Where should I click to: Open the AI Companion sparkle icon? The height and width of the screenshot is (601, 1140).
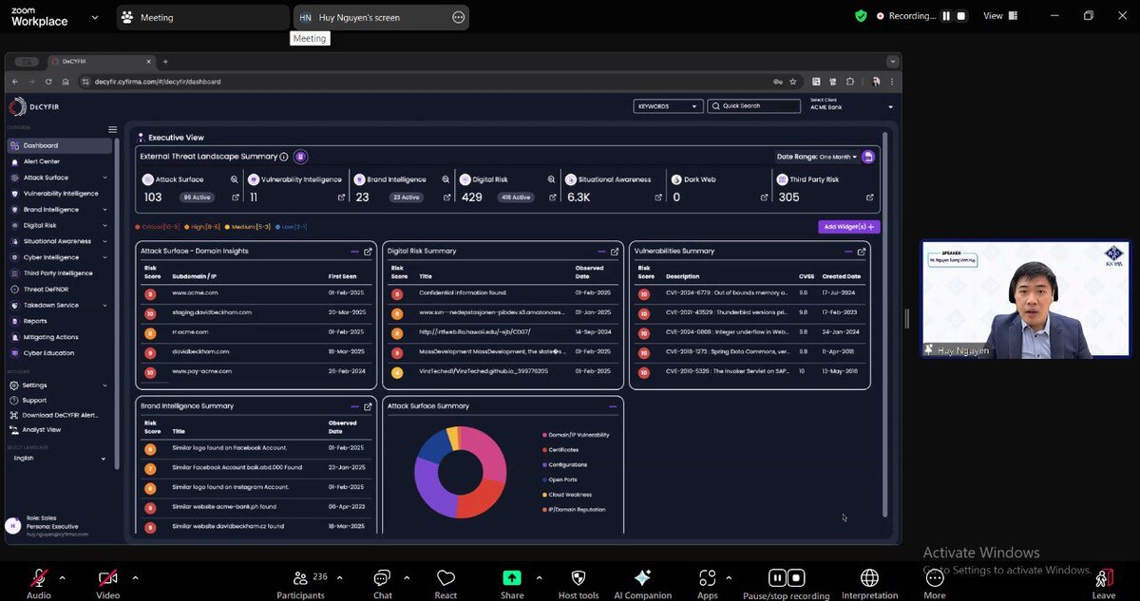tap(642, 578)
